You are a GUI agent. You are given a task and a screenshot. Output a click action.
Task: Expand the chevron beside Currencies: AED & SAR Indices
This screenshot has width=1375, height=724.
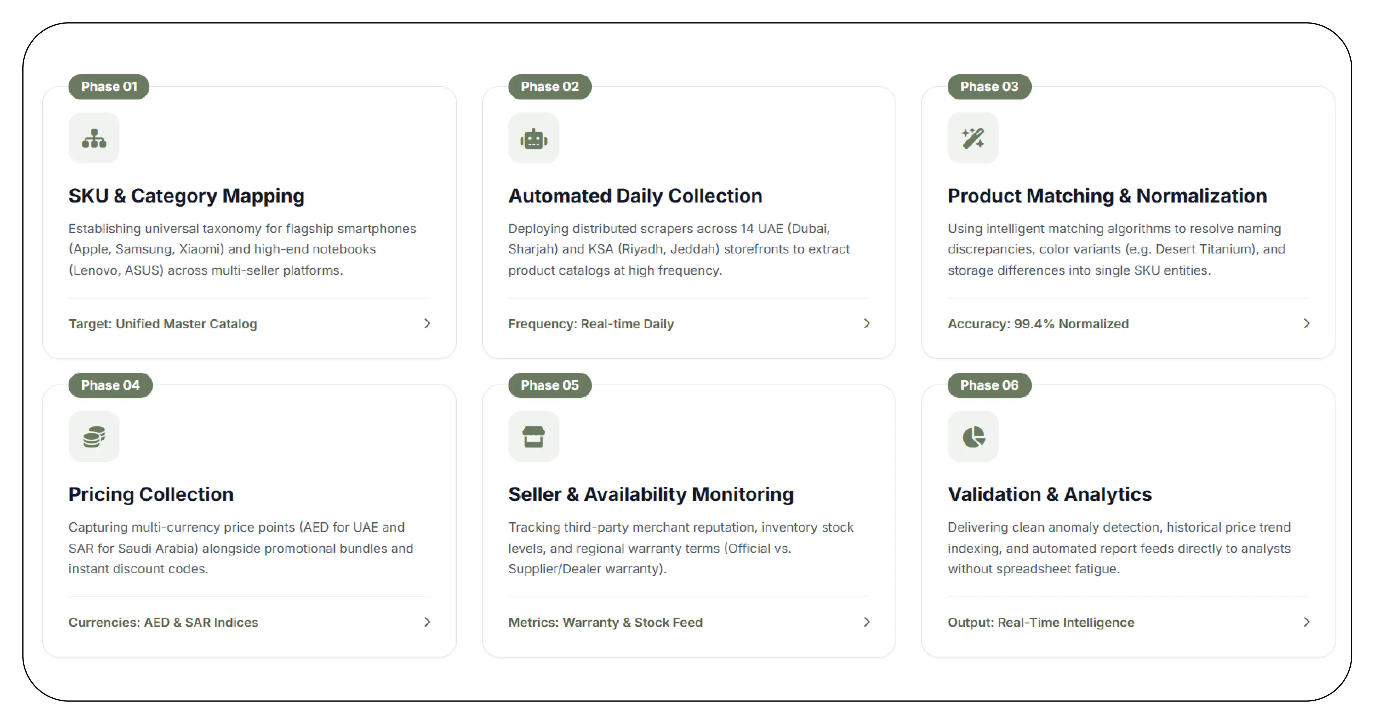pyautogui.click(x=427, y=622)
